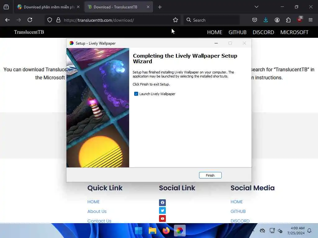Viewport: 318px width, 238px height.
Task: Click the site security padlock icon
Action: click(58, 20)
